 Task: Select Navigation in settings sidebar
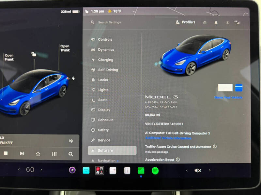point(105,161)
